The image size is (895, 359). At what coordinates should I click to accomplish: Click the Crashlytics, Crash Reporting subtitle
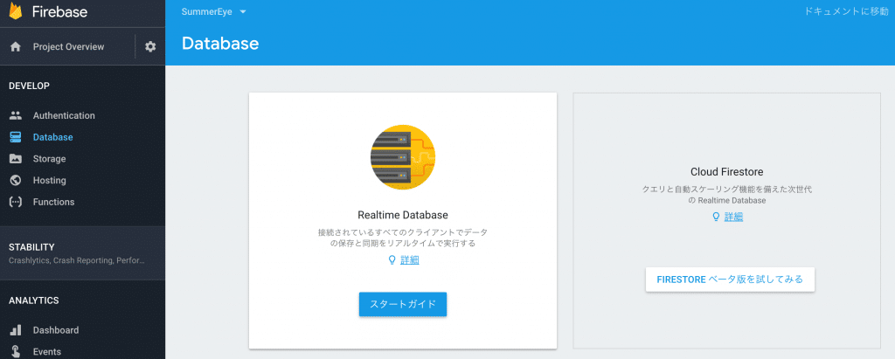coord(77,260)
